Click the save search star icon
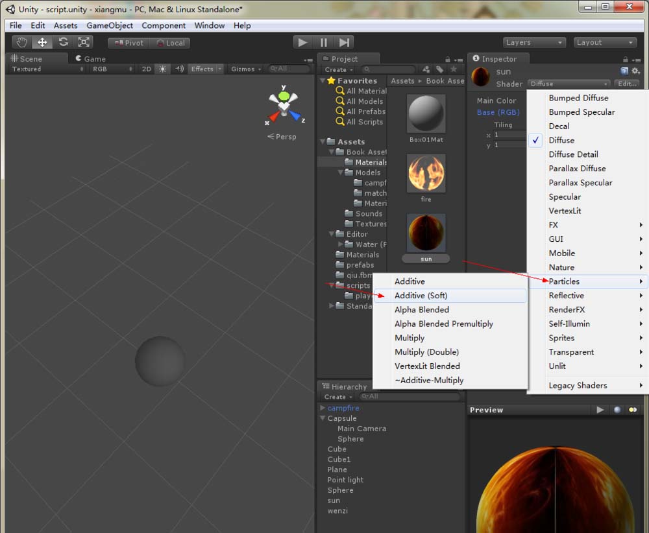This screenshot has height=533, width=649. 454,69
